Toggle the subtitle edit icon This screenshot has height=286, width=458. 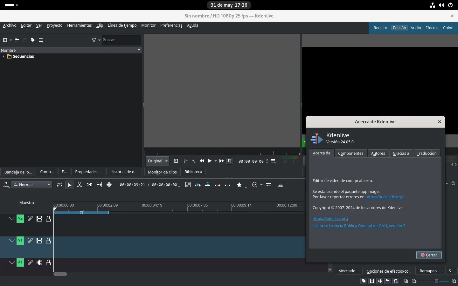281,185
